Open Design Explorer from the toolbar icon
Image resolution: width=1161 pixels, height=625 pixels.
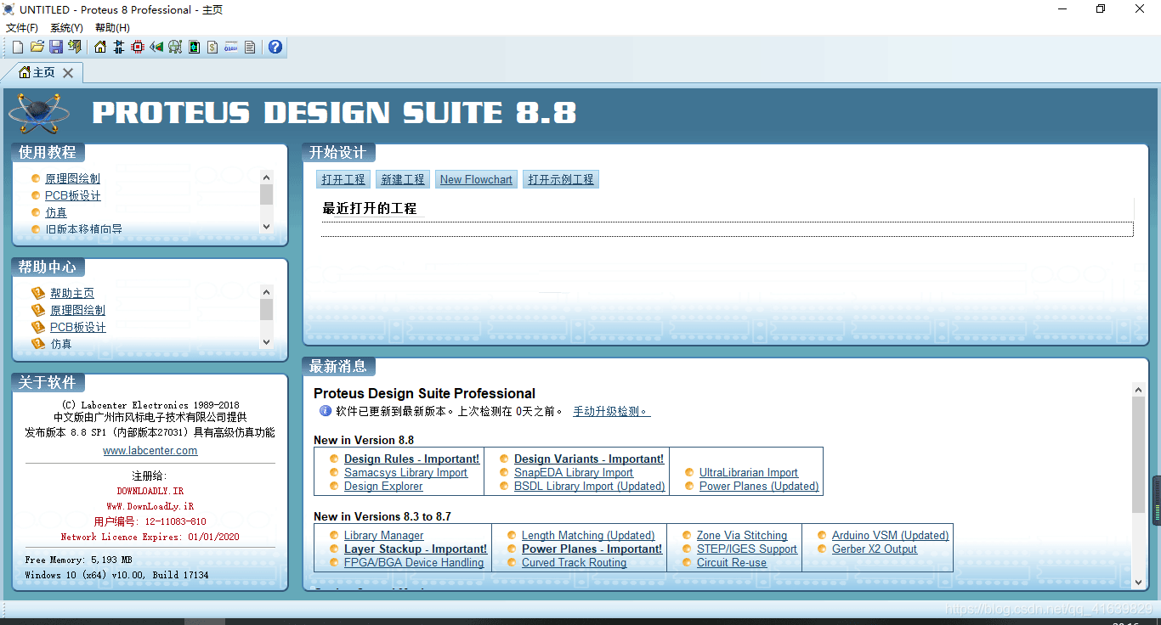tap(194, 47)
